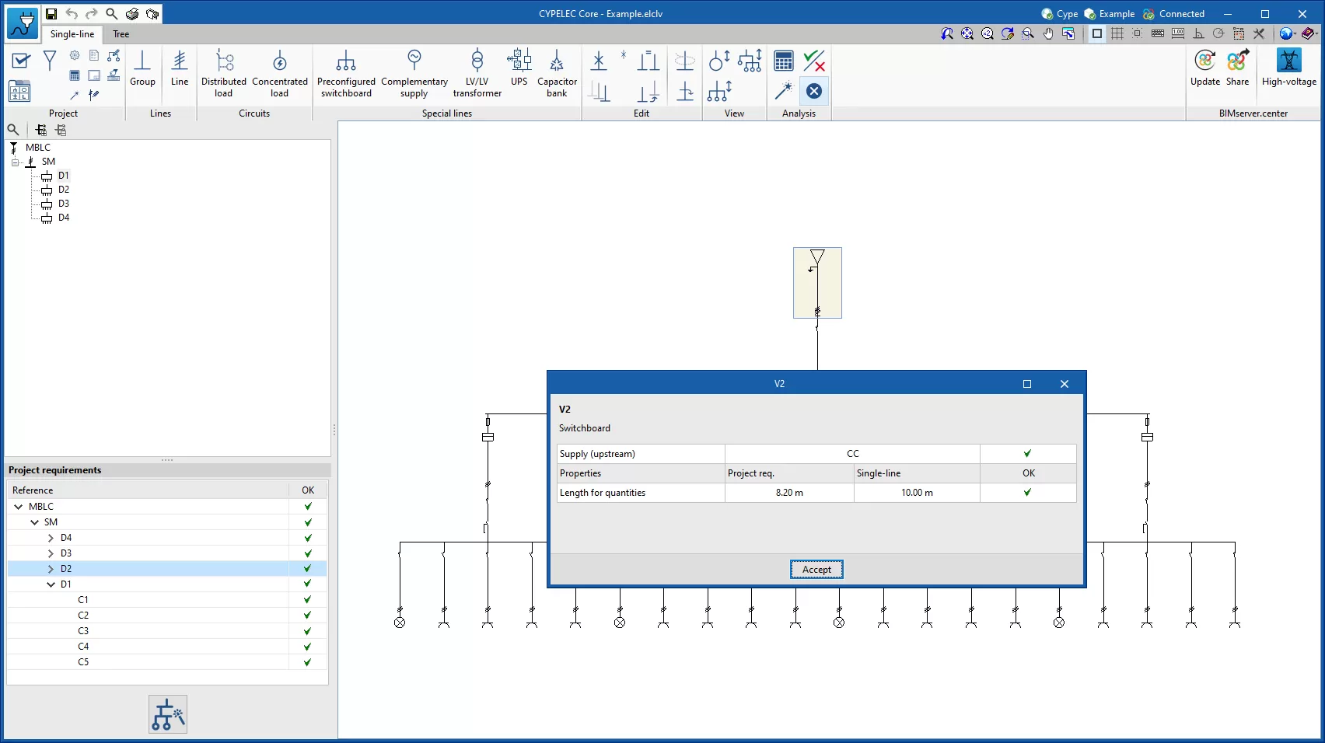Screen dimensions: 1325x743
Task: Click the Group line tool
Action: point(142,68)
